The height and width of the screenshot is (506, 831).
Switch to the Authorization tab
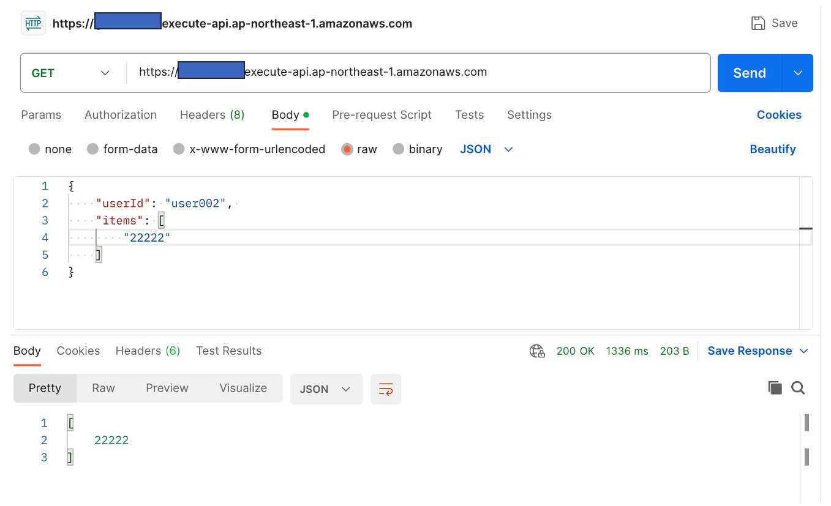coord(121,115)
